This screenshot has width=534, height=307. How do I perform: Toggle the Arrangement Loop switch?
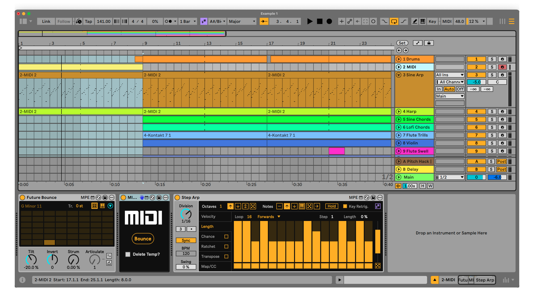[x=394, y=21]
